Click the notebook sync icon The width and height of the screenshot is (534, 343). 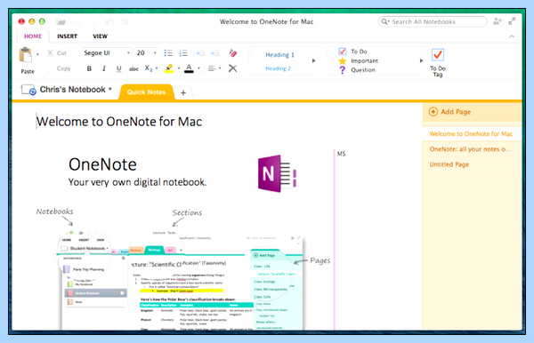click(28, 90)
